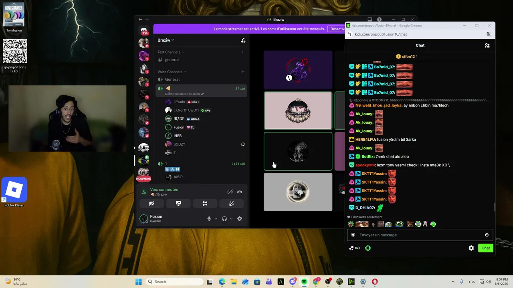Disable streamer mode with Désactiver button
Viewport: 513px width, 288px height.
(x=337, y=29)
